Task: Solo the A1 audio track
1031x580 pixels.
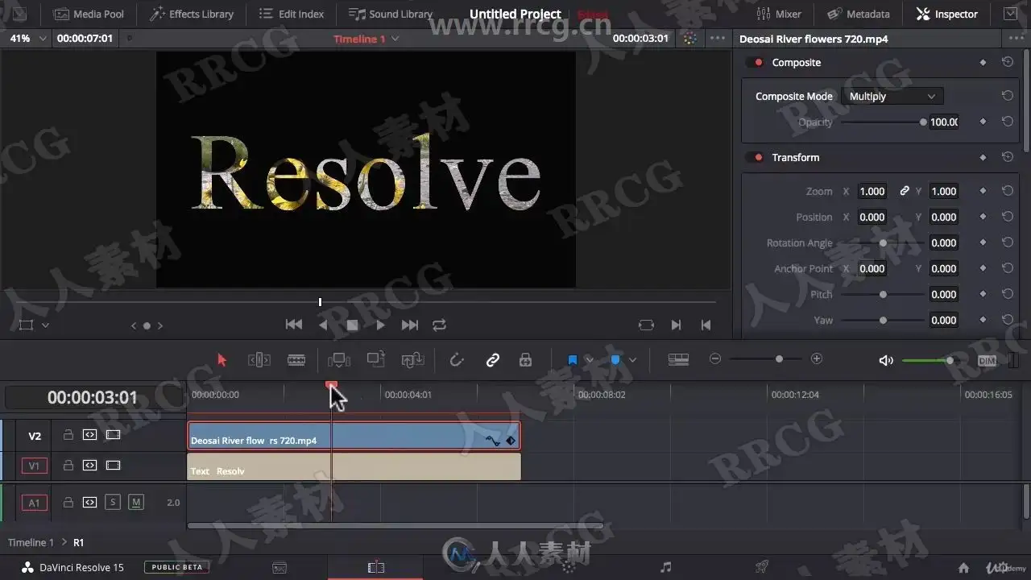Action: [x=113, y=503]
